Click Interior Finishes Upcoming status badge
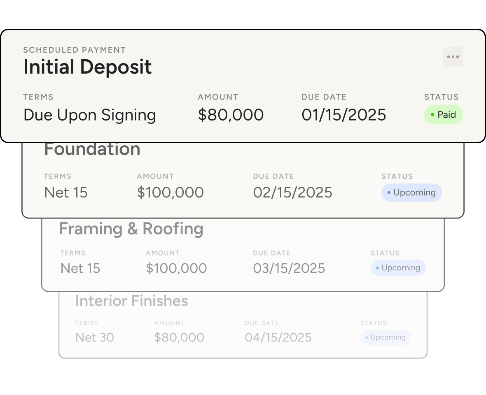Screen dimensions: 486x395 tap(386, 337)
